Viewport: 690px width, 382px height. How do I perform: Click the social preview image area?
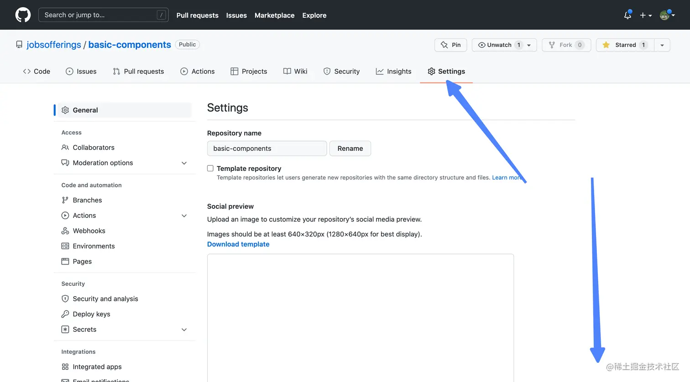361,318
